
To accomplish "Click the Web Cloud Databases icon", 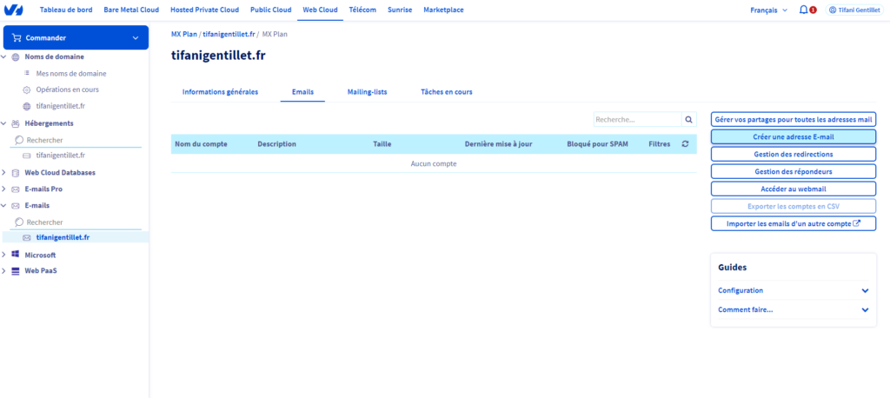I will (x=15, y=172).
